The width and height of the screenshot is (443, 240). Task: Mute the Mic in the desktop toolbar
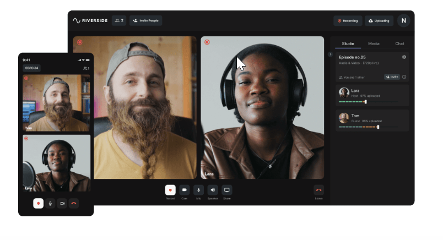point(198,190)
